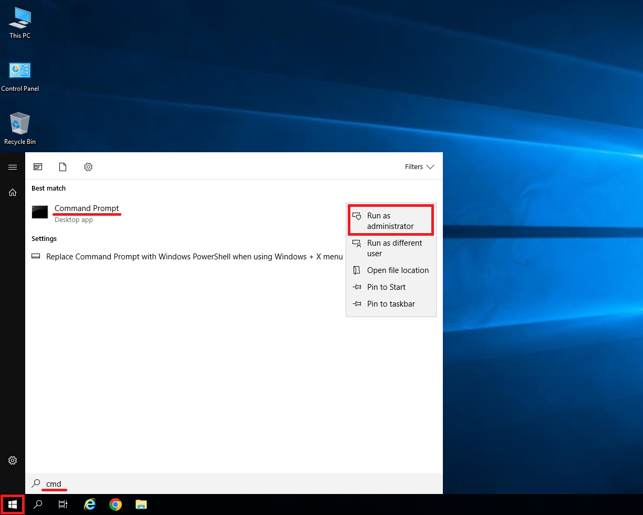This screenshot has height=515, width=643.
Task: Click the keyboard icon beside PowerShell setting
Action: point(36,257)
